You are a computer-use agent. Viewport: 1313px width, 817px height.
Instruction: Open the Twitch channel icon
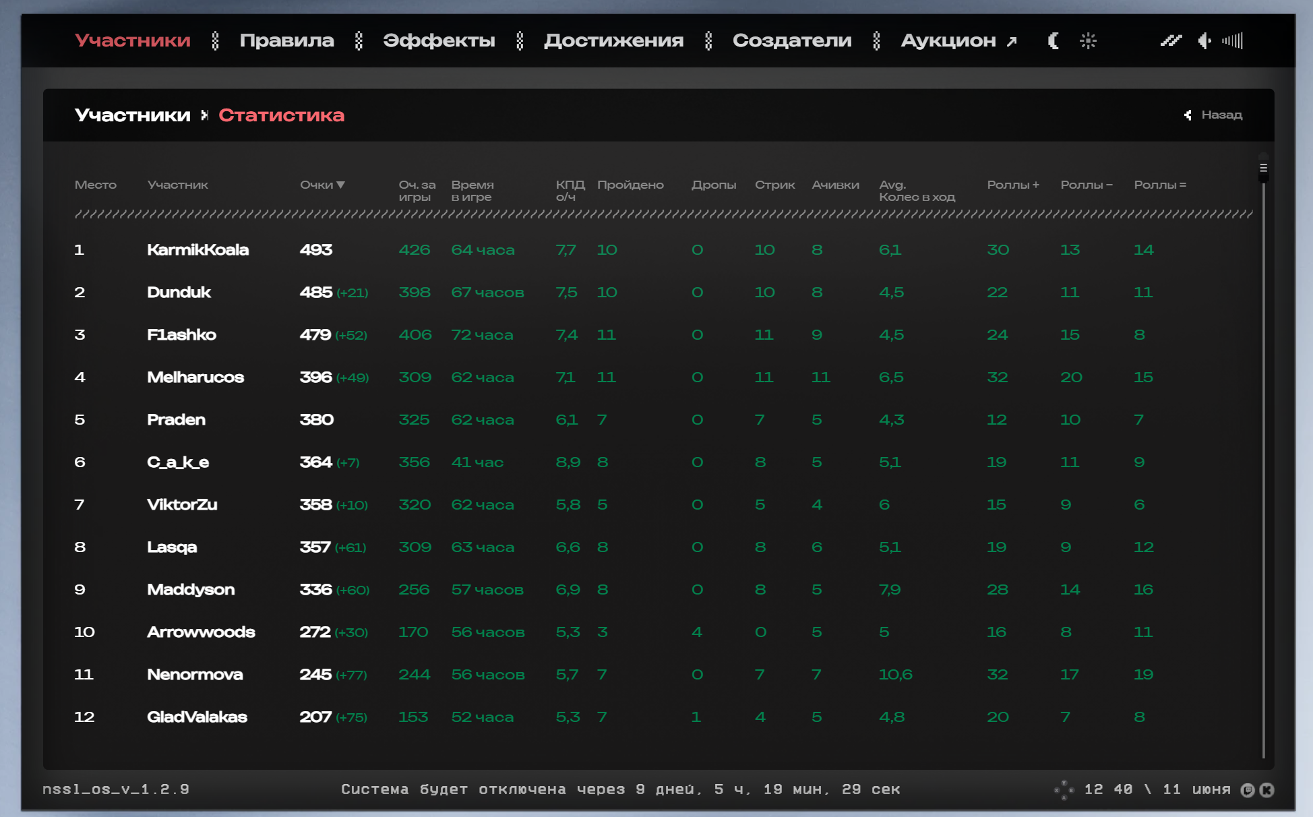[x=1248, y=790]
